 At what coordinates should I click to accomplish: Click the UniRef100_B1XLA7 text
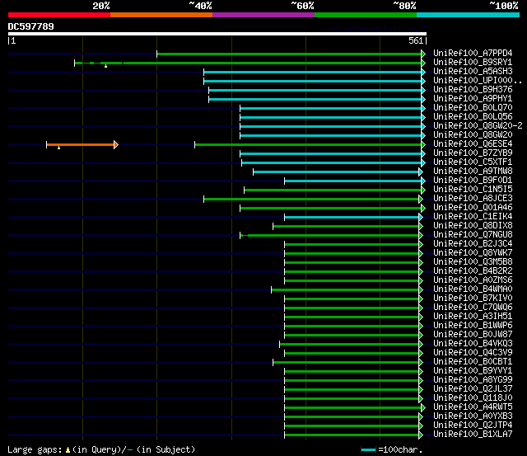[473, 435]
